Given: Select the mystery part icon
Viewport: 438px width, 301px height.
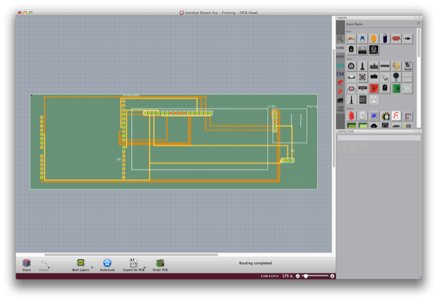Looking at the screenshot, I should click(374, 50).
